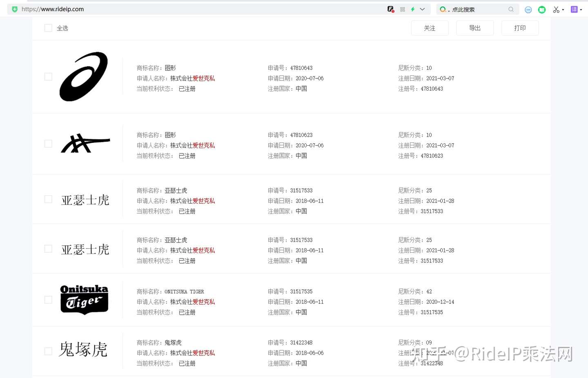Check the box for trademark 47810643
The image size is (588, 378).
pyautogui.click(x=48, y=77)
